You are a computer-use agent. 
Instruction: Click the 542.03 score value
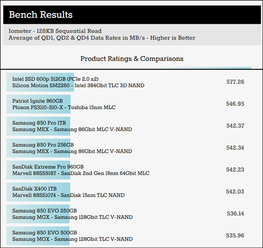click(x=235, y=191)
